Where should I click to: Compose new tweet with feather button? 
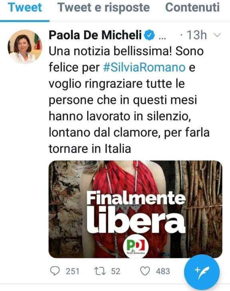[202, 272]
